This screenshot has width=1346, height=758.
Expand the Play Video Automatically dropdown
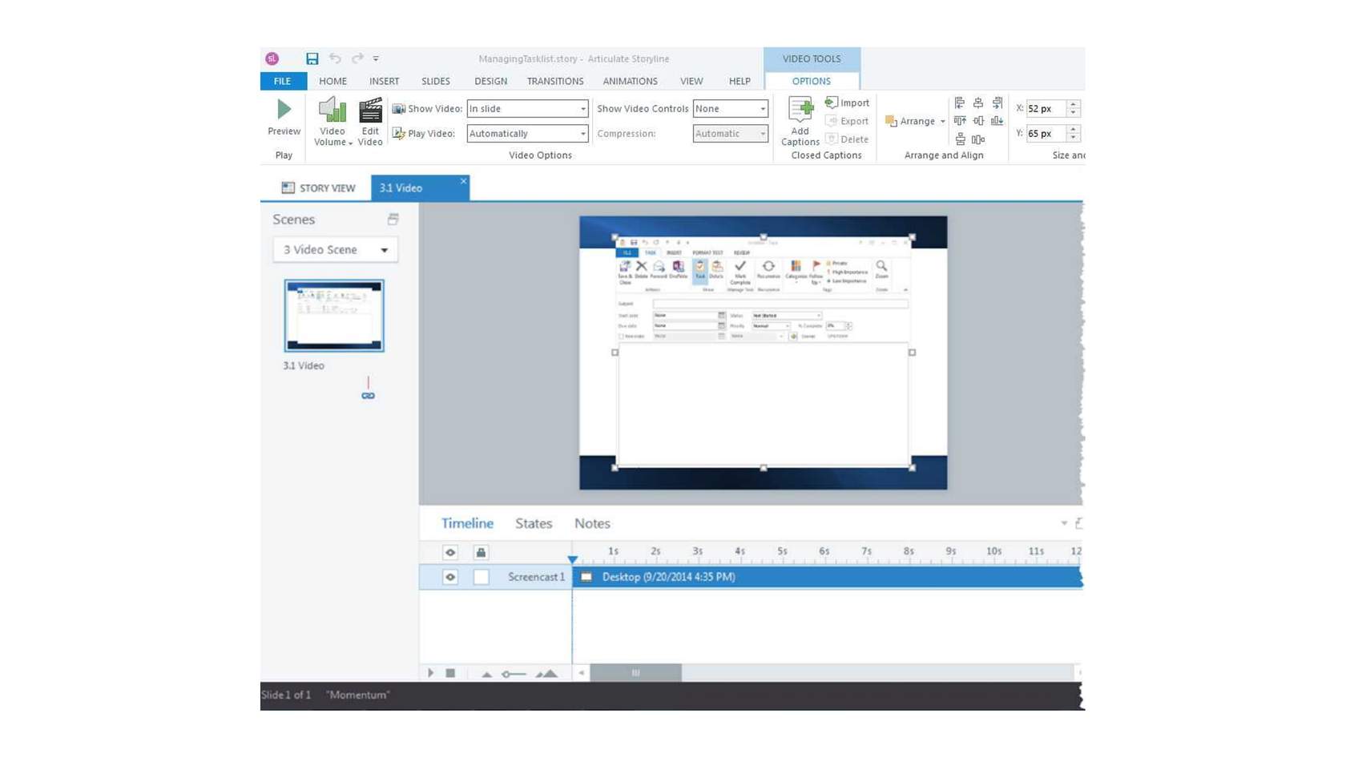[x=527, y=134]
